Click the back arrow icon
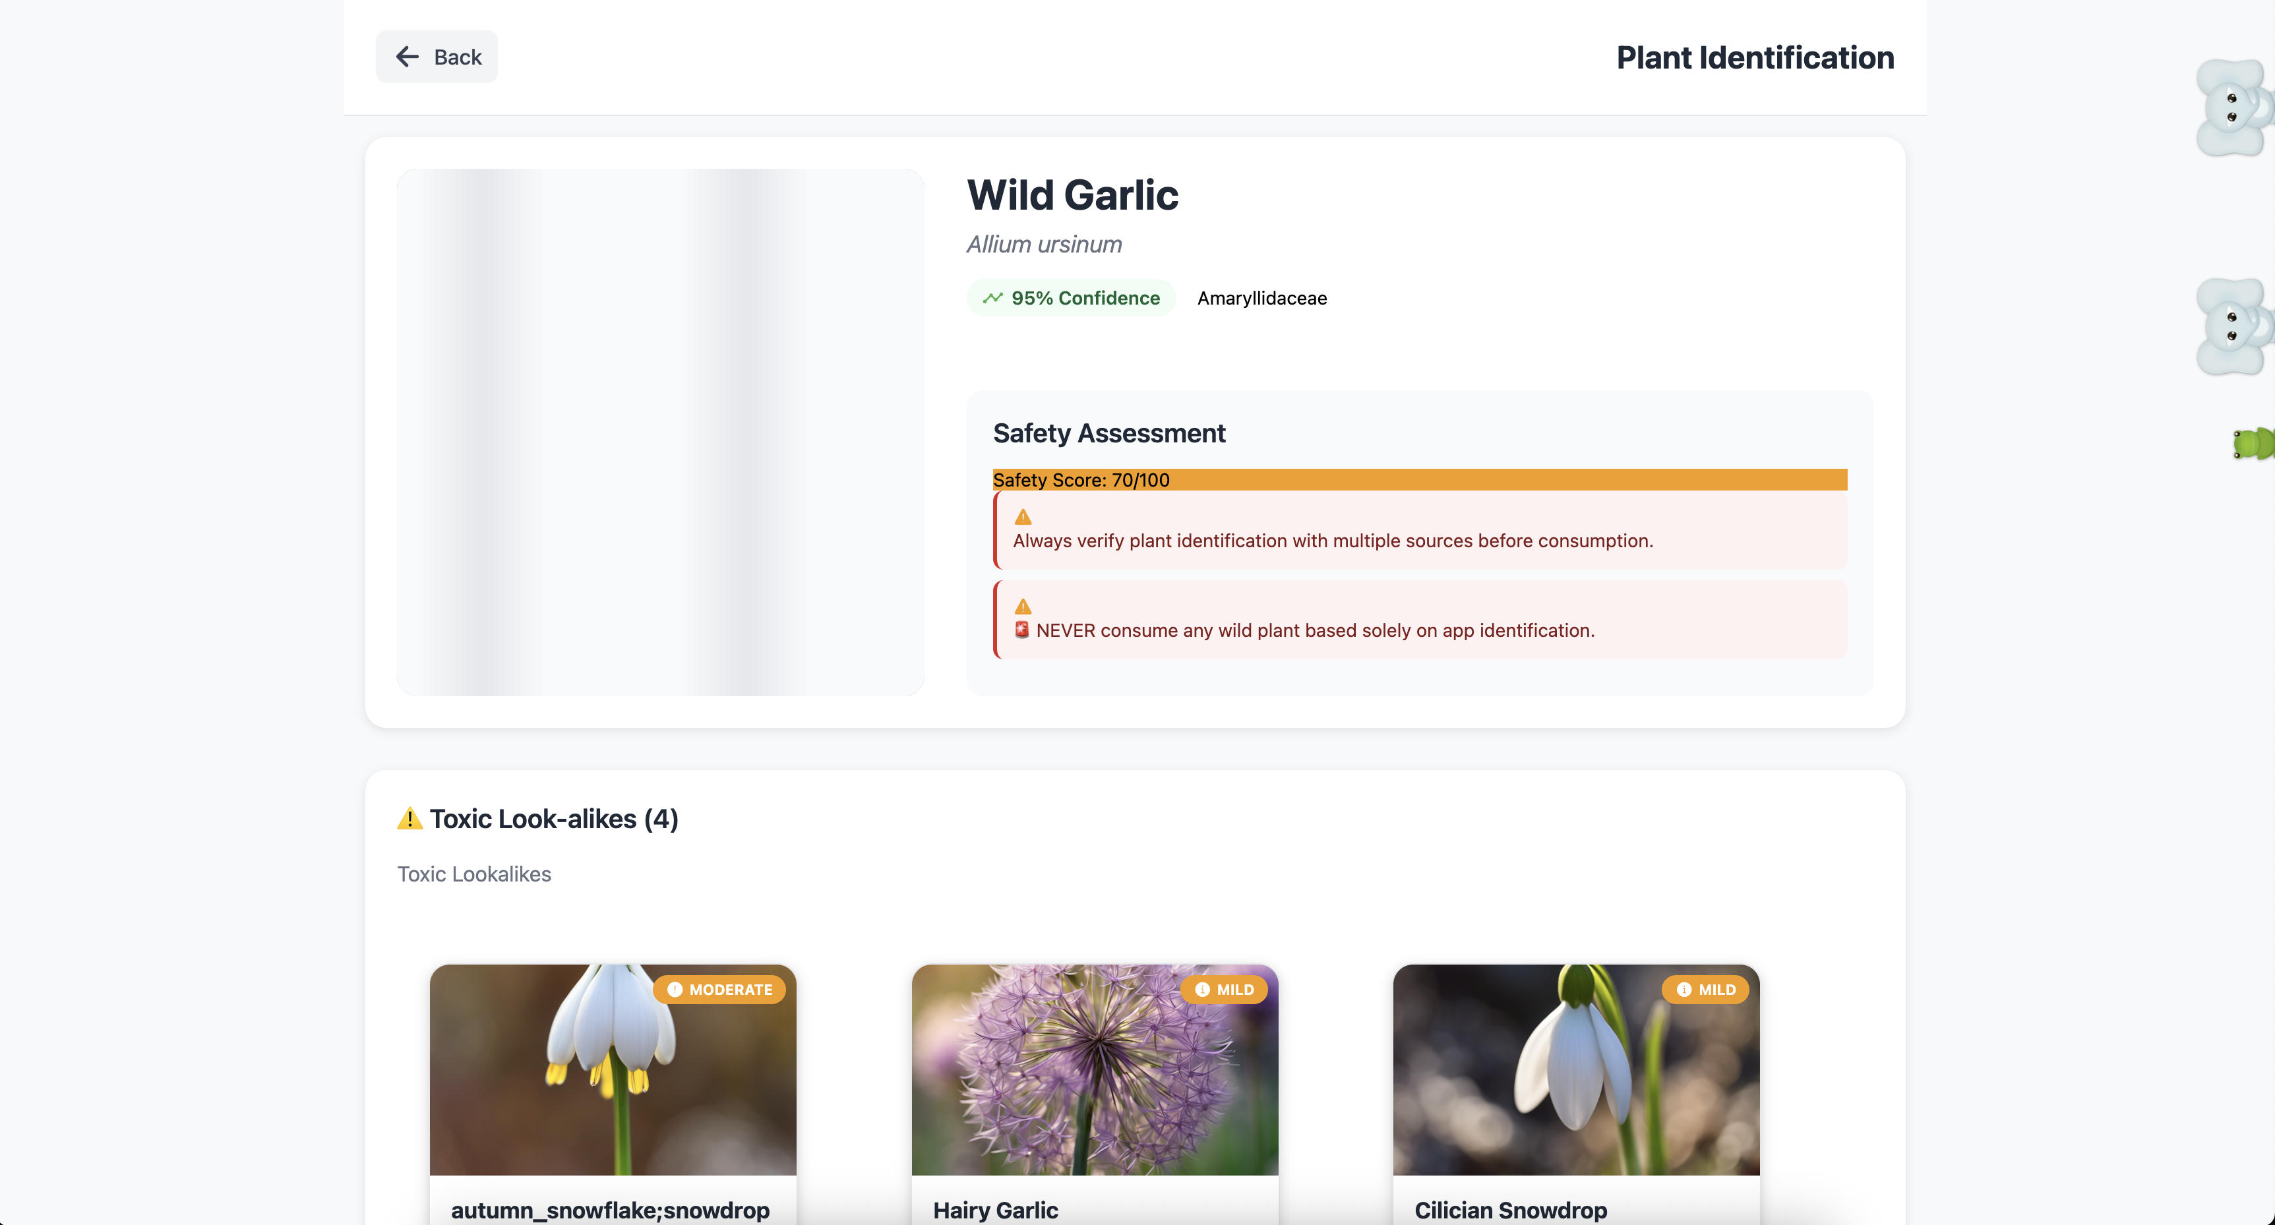Viewport: 2275px width, 1225px height. (407, 57)
